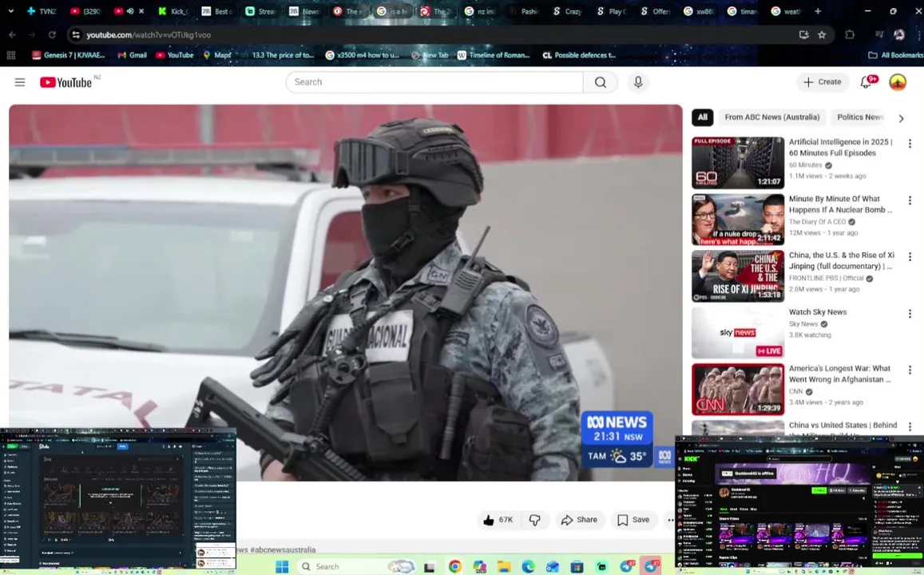This screenshot has height=575, width=924.
Task: Dislike the video with the thumbs-down icon
Action: click(x=534, y=520)
